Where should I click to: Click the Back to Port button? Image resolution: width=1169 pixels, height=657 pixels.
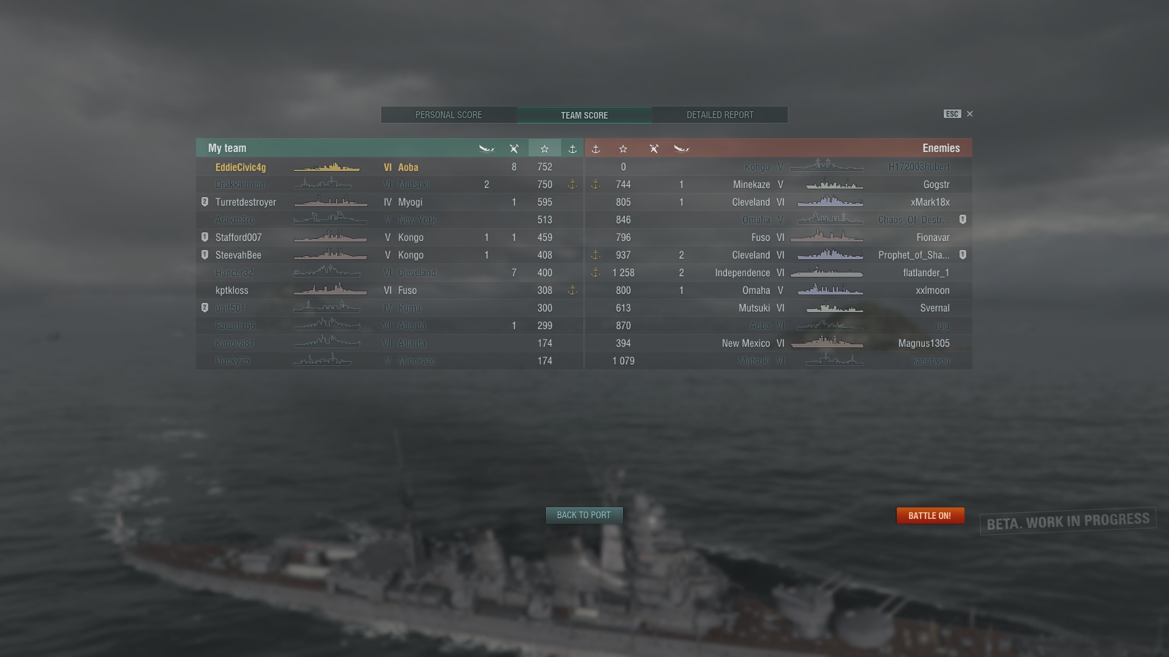pos(584,515)
